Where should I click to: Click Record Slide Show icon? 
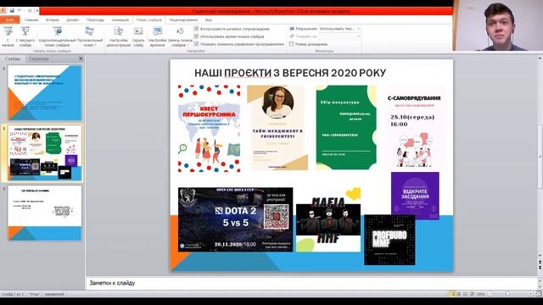180,32
